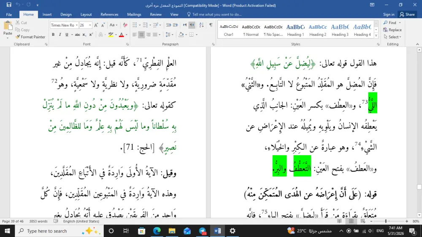Clear all formatting from the selection
Screen dimensions: 422x237
[x=125, y=25]
